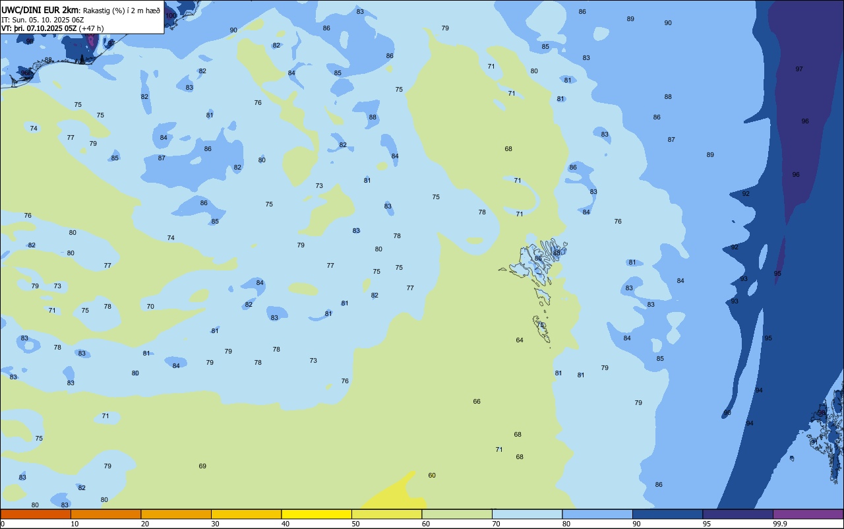
Task: Select the '0' tick label at legend start
Action: pos(3,524)
